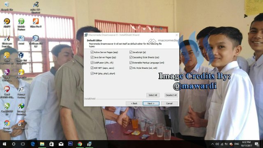
Task: Select the Oracle VM VirtualBox icon
Action: (x=21, y=58)
